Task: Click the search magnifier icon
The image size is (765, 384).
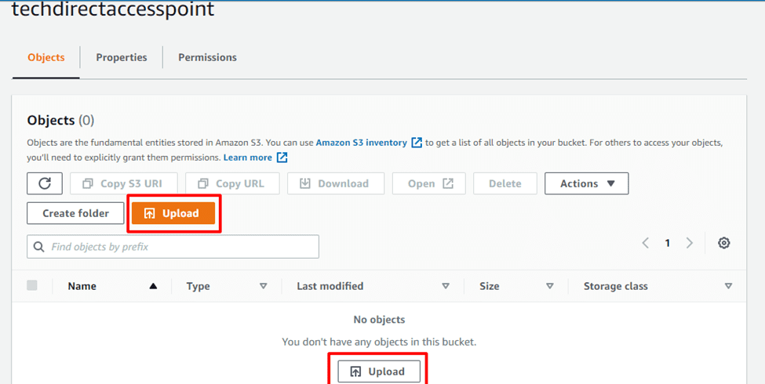Action: coord(38,247)
